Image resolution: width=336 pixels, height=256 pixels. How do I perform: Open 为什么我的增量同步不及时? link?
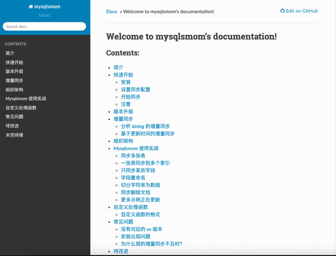[152, 244]
